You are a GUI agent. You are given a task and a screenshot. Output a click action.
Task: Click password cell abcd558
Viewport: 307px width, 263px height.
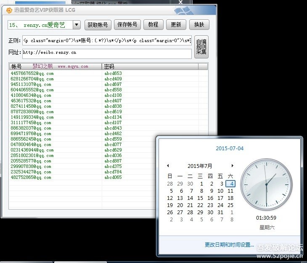[x=113, y=90]
